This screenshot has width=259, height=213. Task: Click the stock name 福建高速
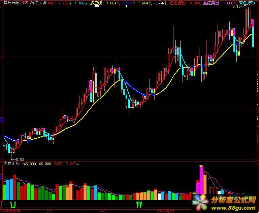pyautogui.click(x=11, y=3)
